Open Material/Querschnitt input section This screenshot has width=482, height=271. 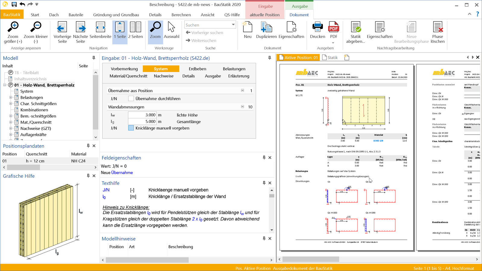(128, 76)
